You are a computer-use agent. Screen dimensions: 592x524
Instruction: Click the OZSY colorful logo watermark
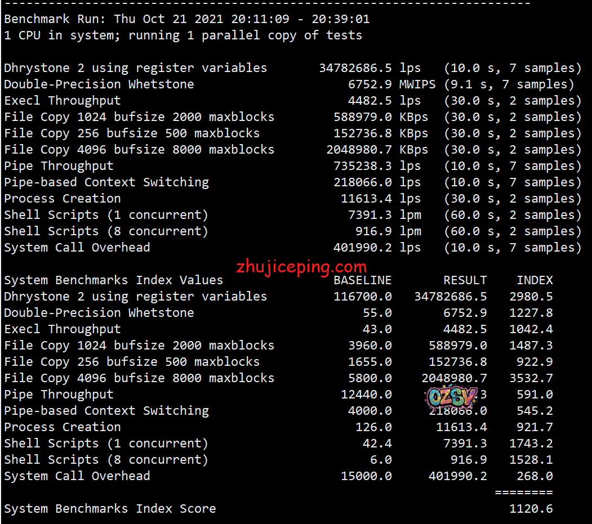pos(452,397)
